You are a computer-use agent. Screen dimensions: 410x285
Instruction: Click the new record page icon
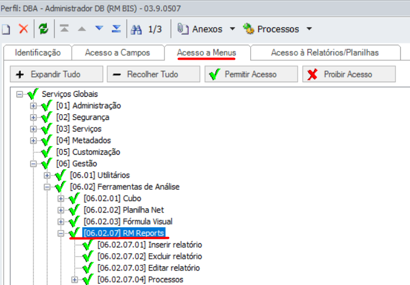pyautogui.click(x=6, y=29)
